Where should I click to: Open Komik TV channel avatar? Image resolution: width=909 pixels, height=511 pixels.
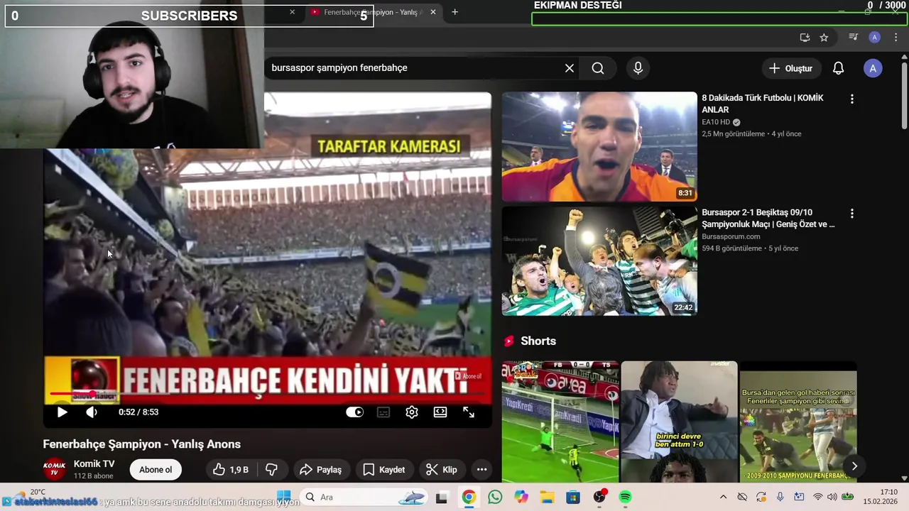pos(55,469)
